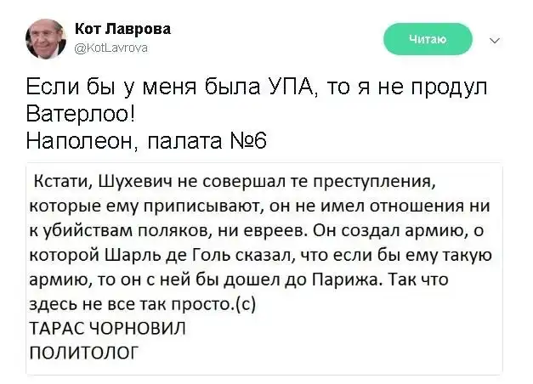Expand the tweet options chevron
The image size is (533, 384).
pos(496,39)
